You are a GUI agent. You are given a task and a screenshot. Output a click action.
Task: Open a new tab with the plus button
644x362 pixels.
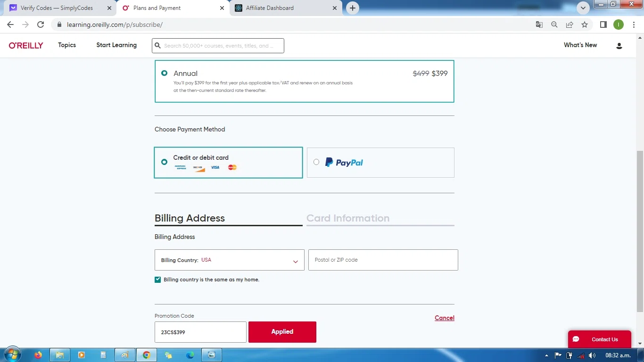(352, 8)
